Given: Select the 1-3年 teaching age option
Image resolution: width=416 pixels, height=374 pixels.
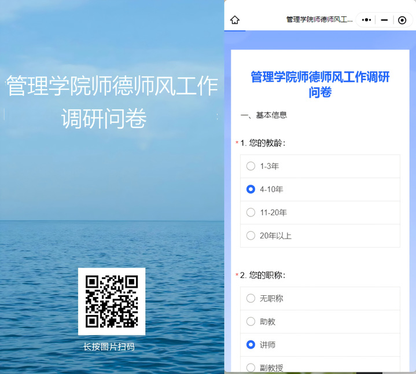Looking at the screenshot, I should click(320, 166).
